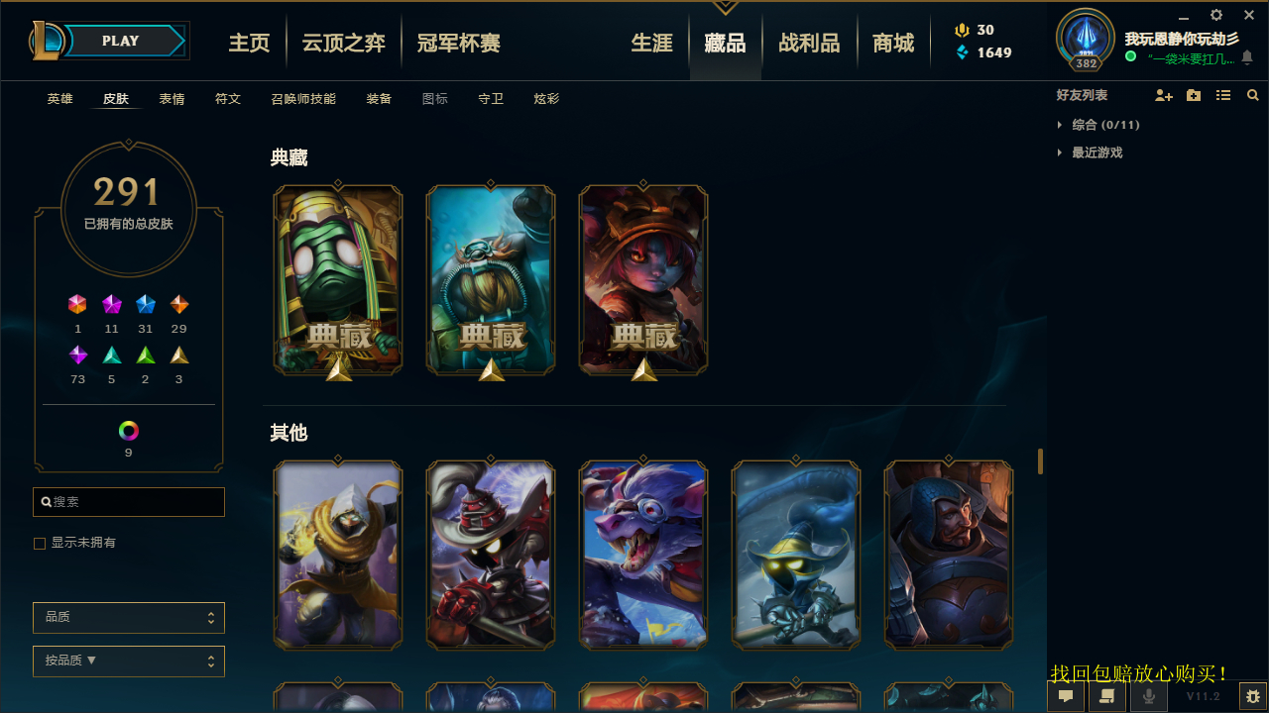
Task: Search friends with the magnifier icon
Action: pos(1253,95)
